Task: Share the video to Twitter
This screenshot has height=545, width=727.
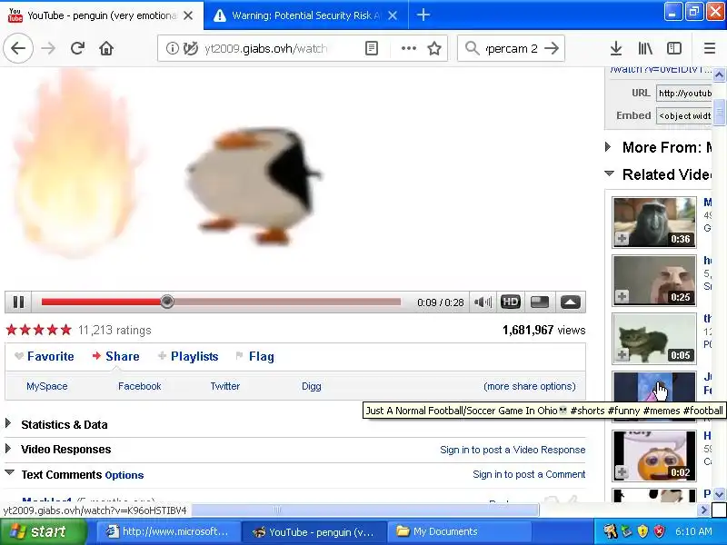Action: (x=224, y=386)
